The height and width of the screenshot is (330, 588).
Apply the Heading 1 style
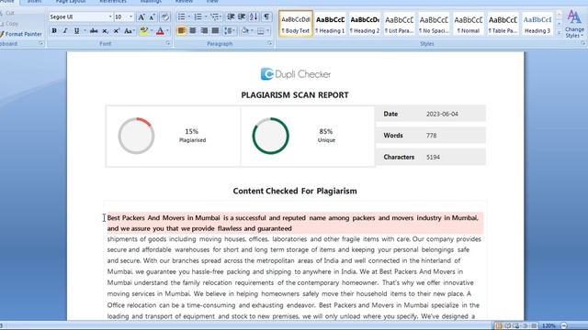(x=330, y=24)
